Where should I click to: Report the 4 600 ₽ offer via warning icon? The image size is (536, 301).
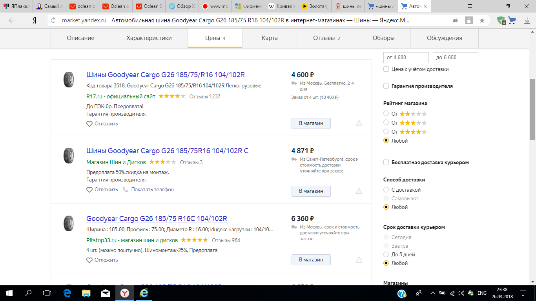pyautogui.click(x=359, y=123)
